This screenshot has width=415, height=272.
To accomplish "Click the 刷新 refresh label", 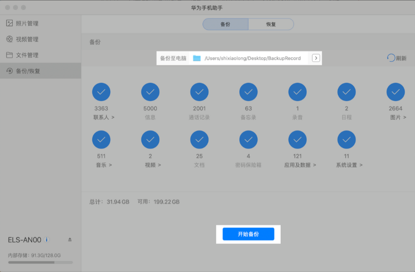I will 401,58.
